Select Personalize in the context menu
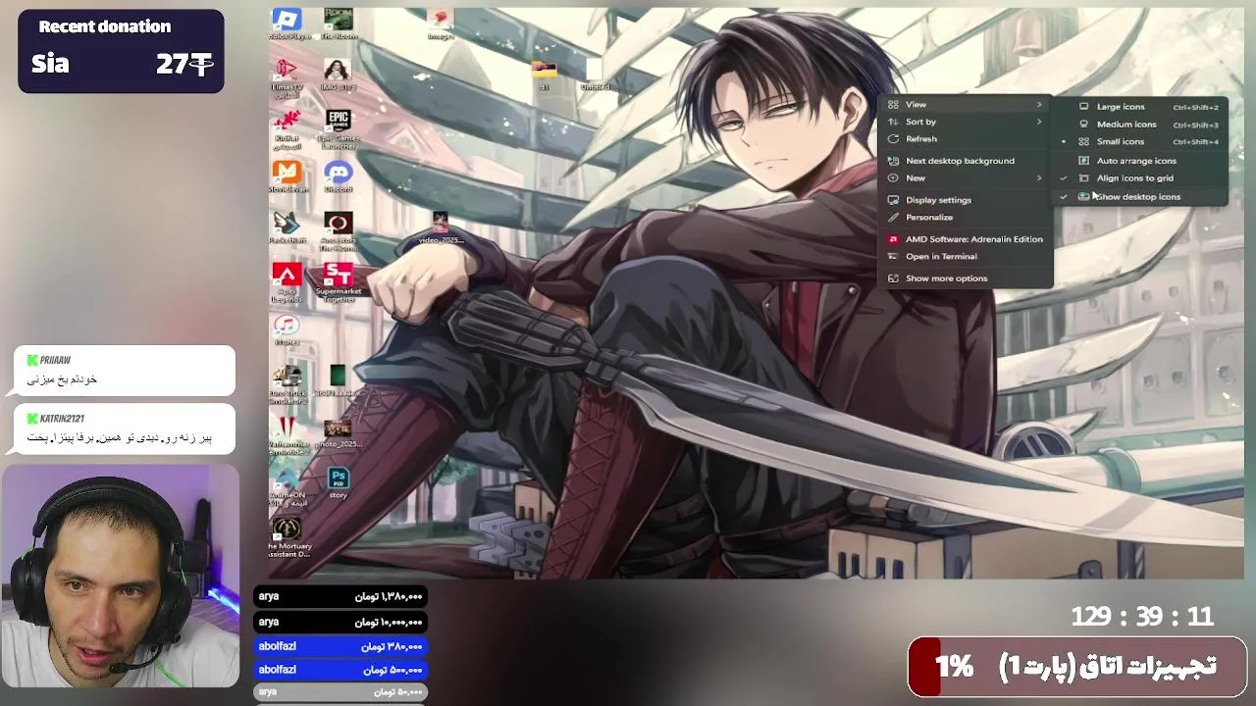Image resolution: width=1256 pixels, height=706 pixels. pos(966,218)
